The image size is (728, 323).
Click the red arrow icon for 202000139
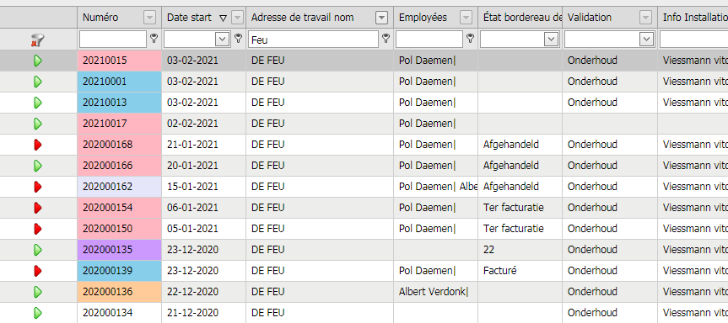38,271
